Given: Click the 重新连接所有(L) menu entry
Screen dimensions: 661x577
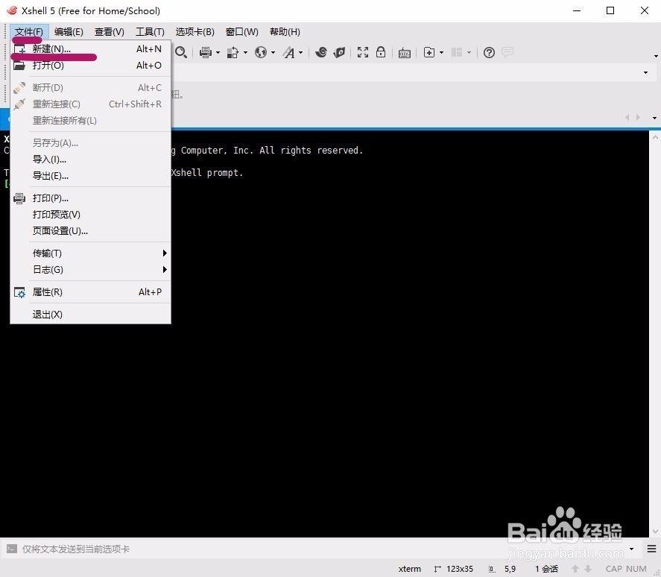Looking at the screenshot, I should click(x=90, y=121).
